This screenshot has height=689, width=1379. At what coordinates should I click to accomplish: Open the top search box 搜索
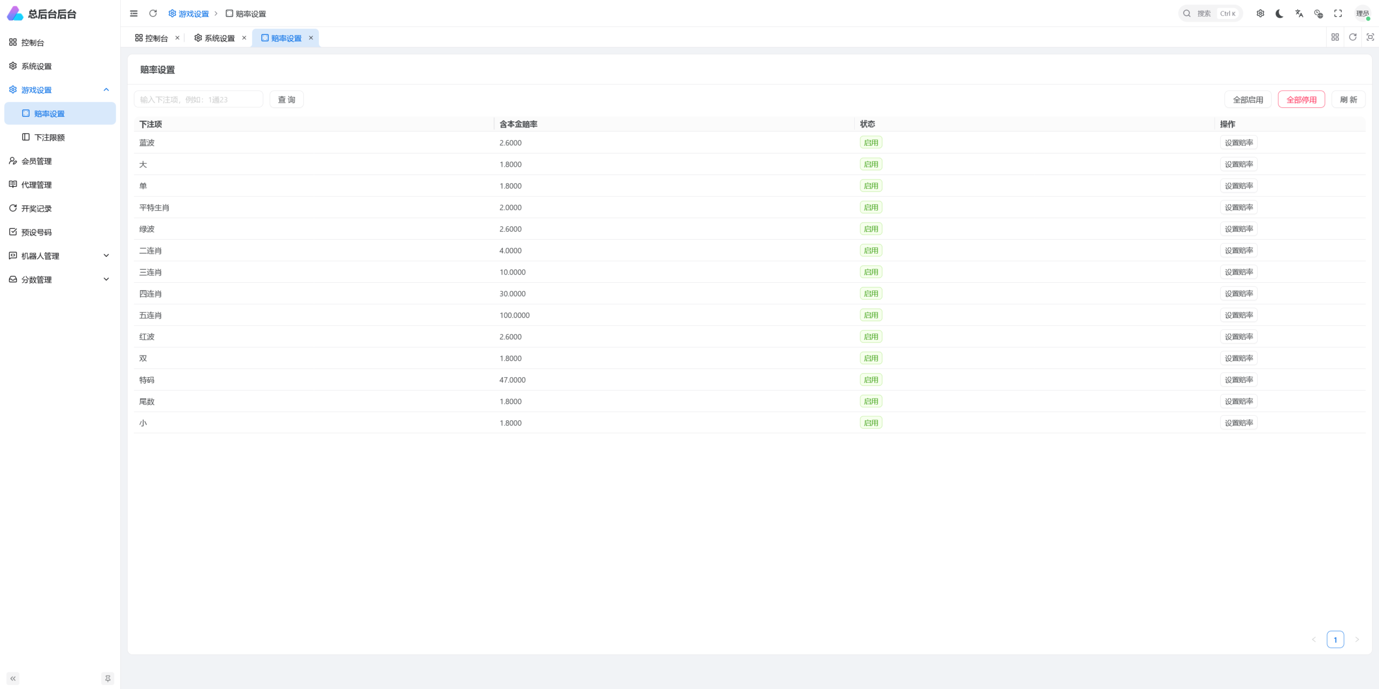pos(1210,13)
